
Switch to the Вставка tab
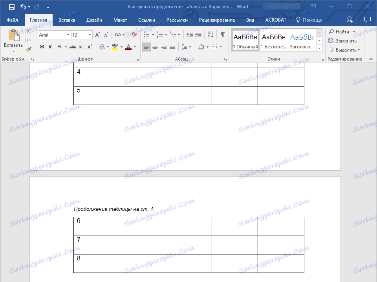click(x=67, y=20)
